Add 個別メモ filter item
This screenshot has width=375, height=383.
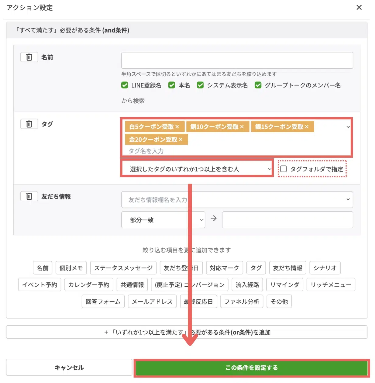(x=71, y=268)
